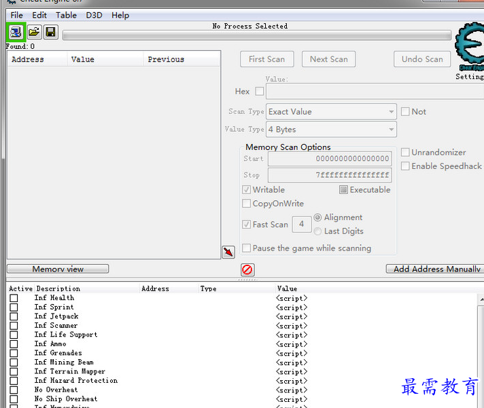
Task: Click the scan Value input field
Action: pos(375,92)
